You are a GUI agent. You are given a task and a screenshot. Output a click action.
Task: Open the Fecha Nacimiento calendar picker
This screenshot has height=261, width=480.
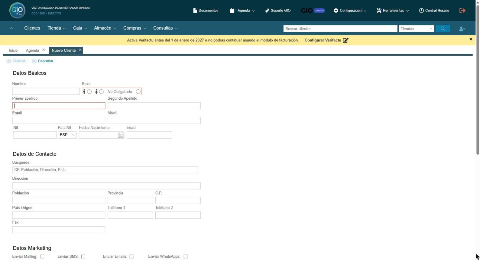pos(121,135)
